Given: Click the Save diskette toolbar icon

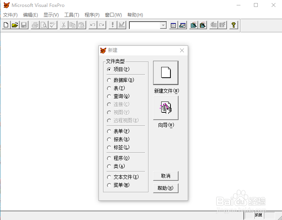Looking at the screenshot, I should coord(24,25).
